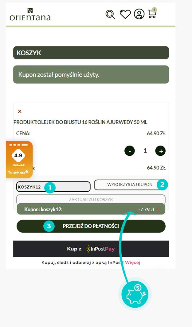
Task: Open the search magnifier icon
Action: [110, 14]
